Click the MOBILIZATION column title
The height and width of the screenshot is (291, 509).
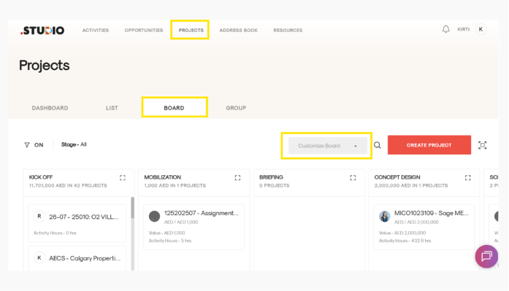click(x=163, y=177)
